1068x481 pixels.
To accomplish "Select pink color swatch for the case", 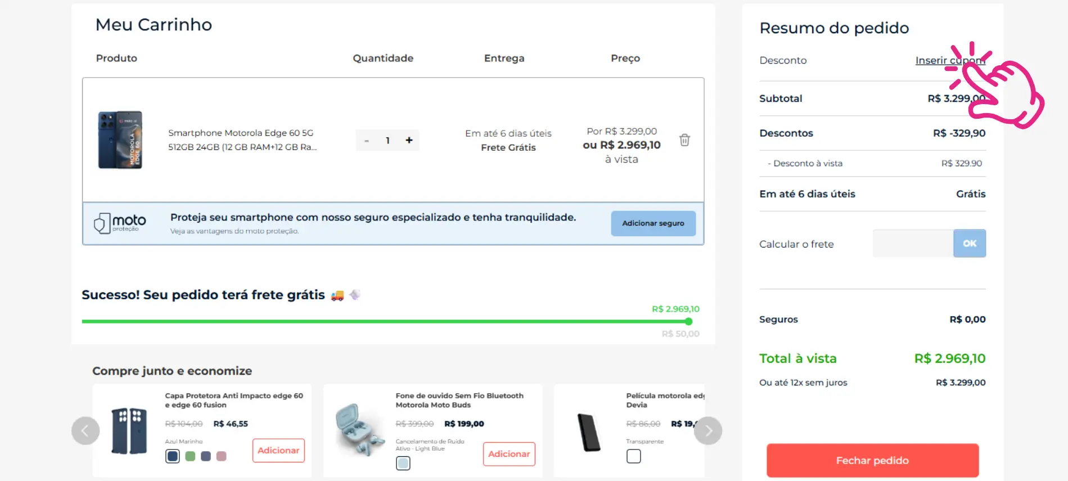I will point(222,456).
